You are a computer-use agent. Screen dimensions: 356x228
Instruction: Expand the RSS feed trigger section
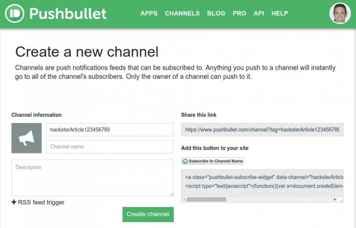point(41,202)
